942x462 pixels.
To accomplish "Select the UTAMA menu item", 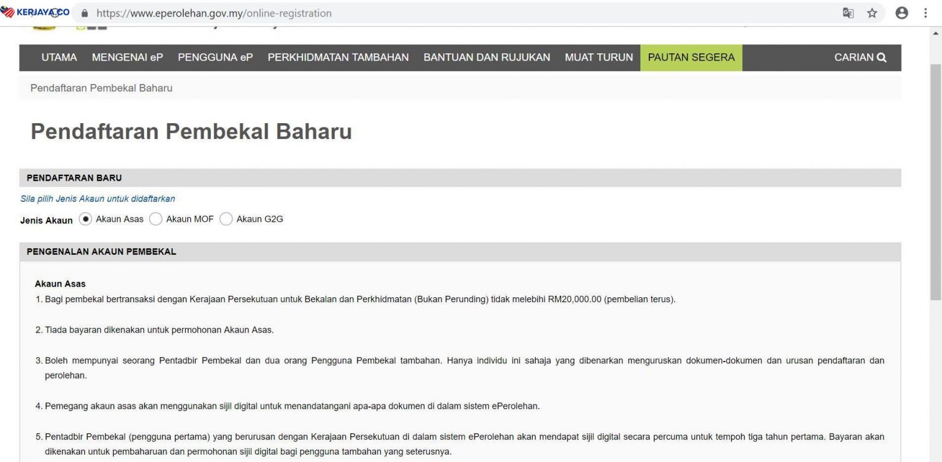I will (x=59, y=57).
